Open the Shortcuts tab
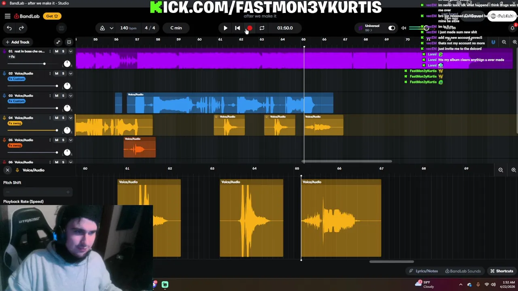The width and height of the screenshot is (518, 291). pos(502,271)
